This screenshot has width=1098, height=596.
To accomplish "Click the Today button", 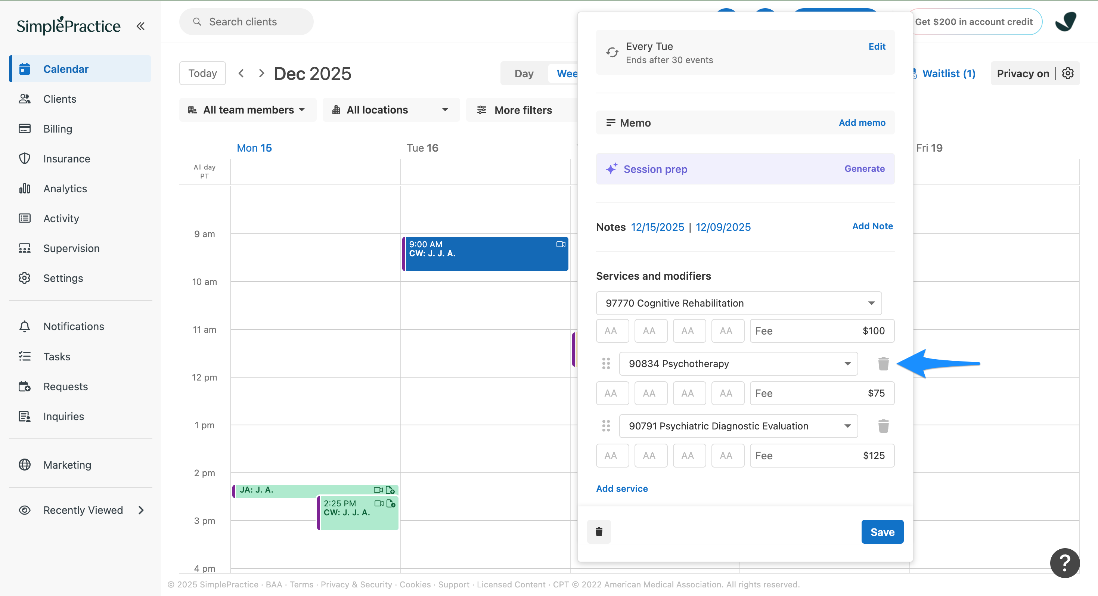I will pos(202,73).
